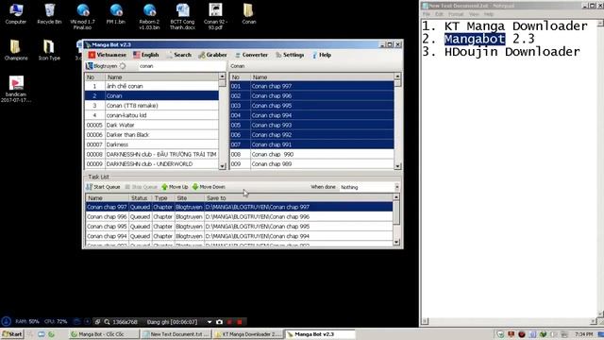Select Conan row in manga list
604x340 pixels.
pyautogui.click(x=151, y=95)
